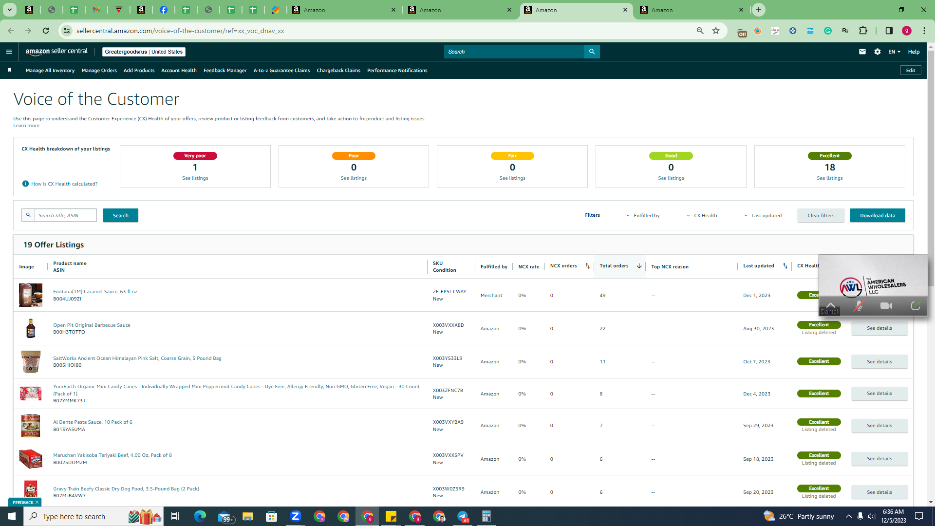
Task: Open Add Products page
Action: click(139, 70)
